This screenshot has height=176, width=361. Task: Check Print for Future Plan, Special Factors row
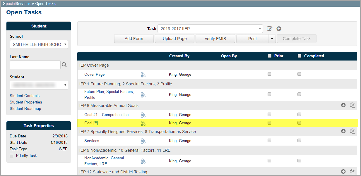pos(269,94)
